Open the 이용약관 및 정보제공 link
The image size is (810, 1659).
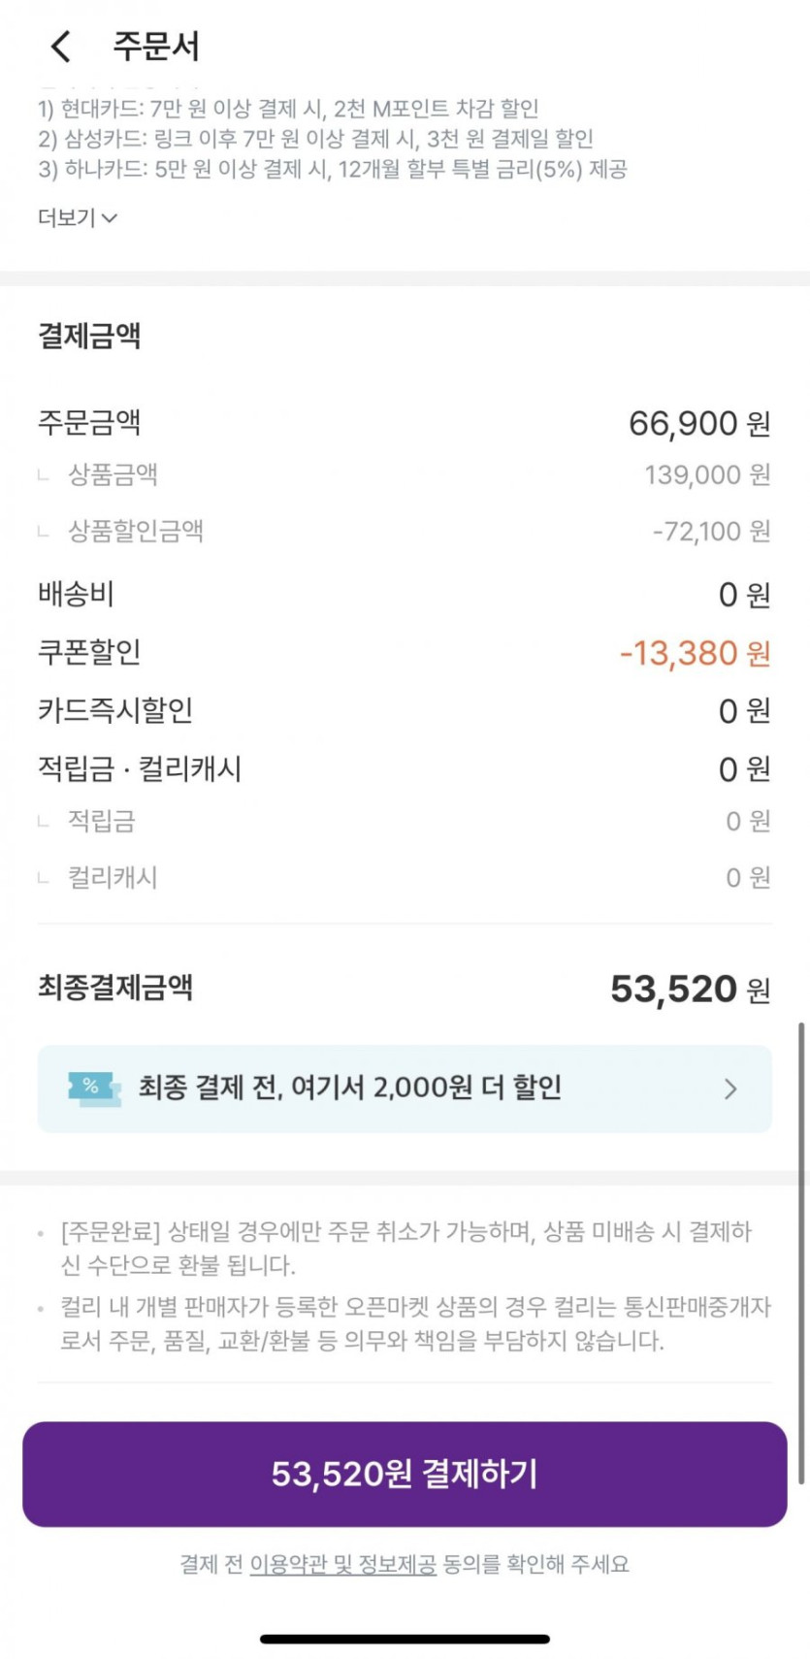[x=342, y=1564]
